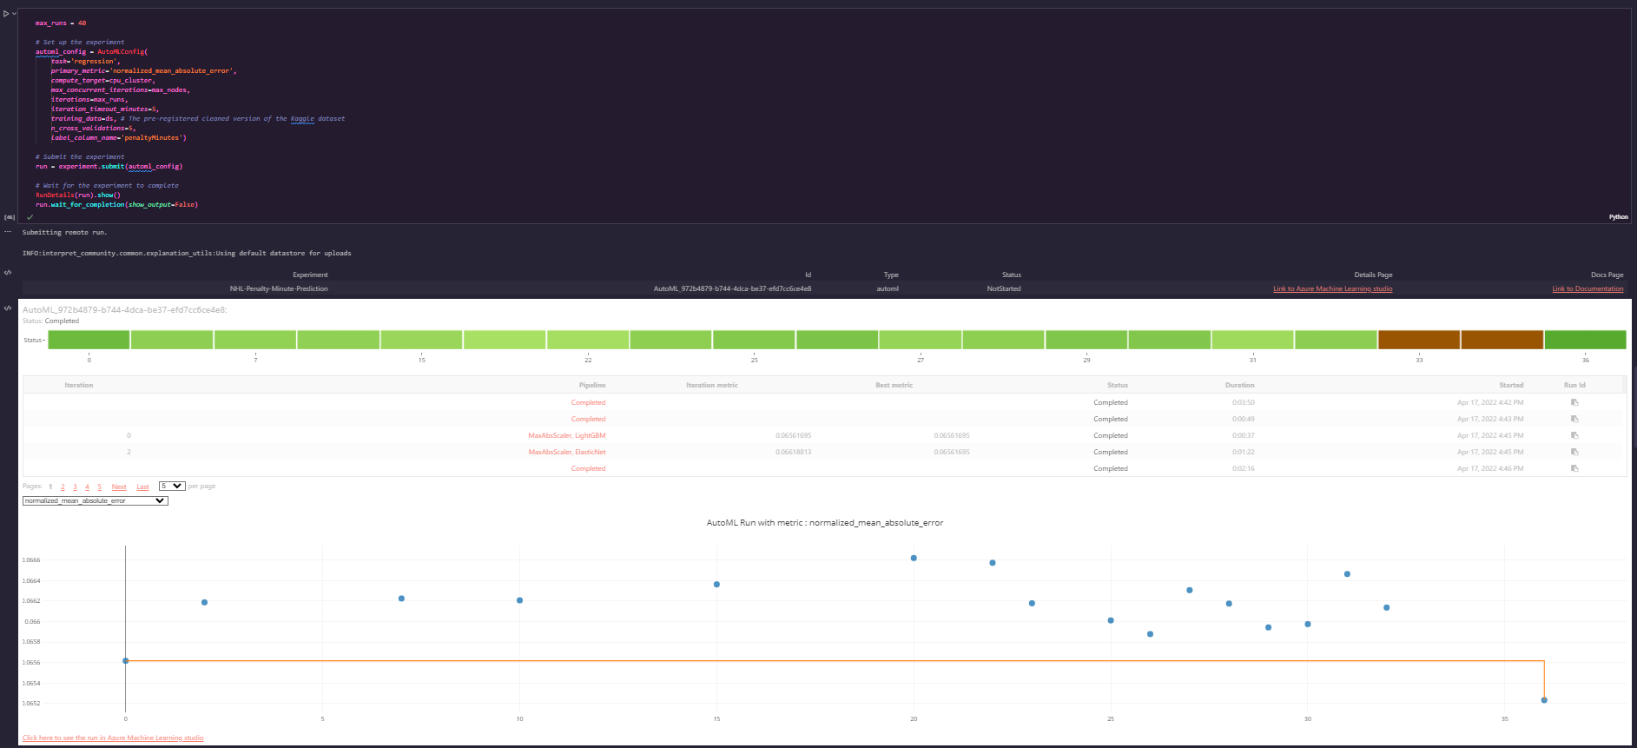Select the chart point at iteration 0
This screenshot has width=1637, height=748.
click(x=126, y=661)
